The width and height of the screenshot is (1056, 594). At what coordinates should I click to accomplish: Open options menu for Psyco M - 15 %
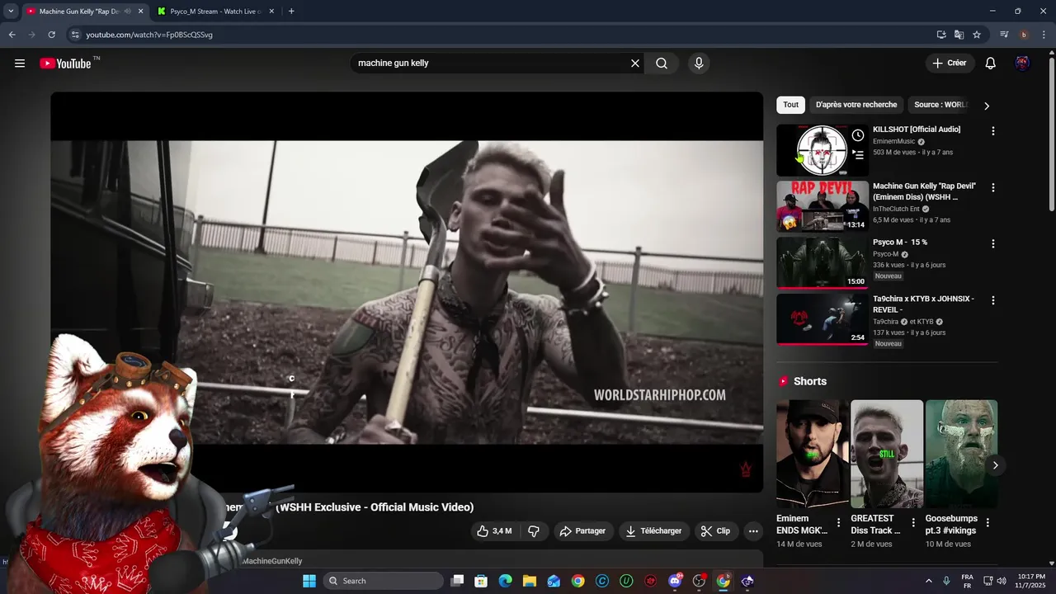click(x=993, y=244)
